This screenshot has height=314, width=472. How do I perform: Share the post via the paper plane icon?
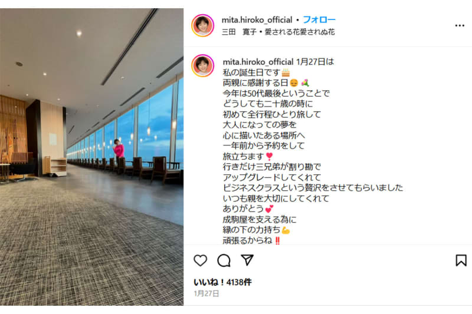(247, 260)
